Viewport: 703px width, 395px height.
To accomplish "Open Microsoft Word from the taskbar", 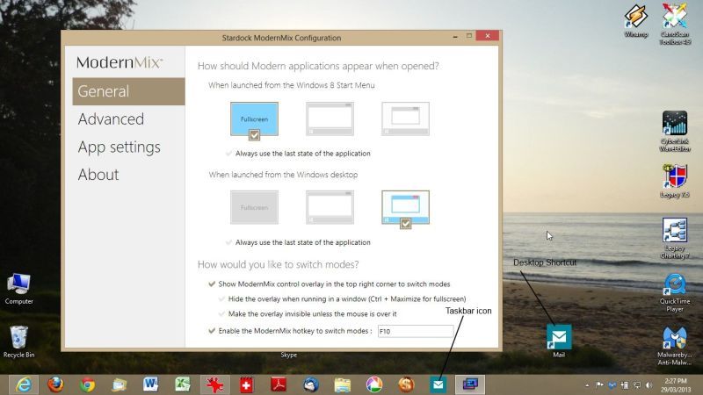I will (150, 384).
